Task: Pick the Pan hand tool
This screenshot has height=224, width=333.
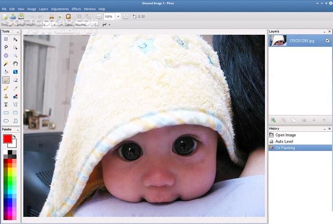Action: [x=16, y=64]
